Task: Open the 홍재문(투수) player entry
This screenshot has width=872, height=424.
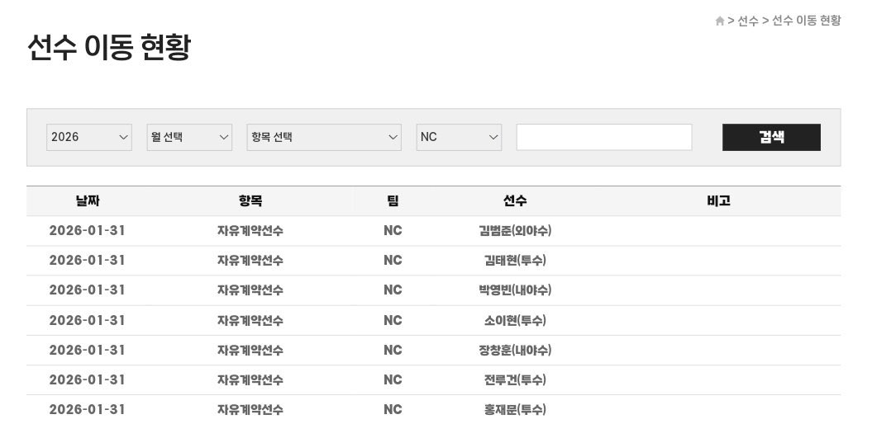Action: click(514, 410)
